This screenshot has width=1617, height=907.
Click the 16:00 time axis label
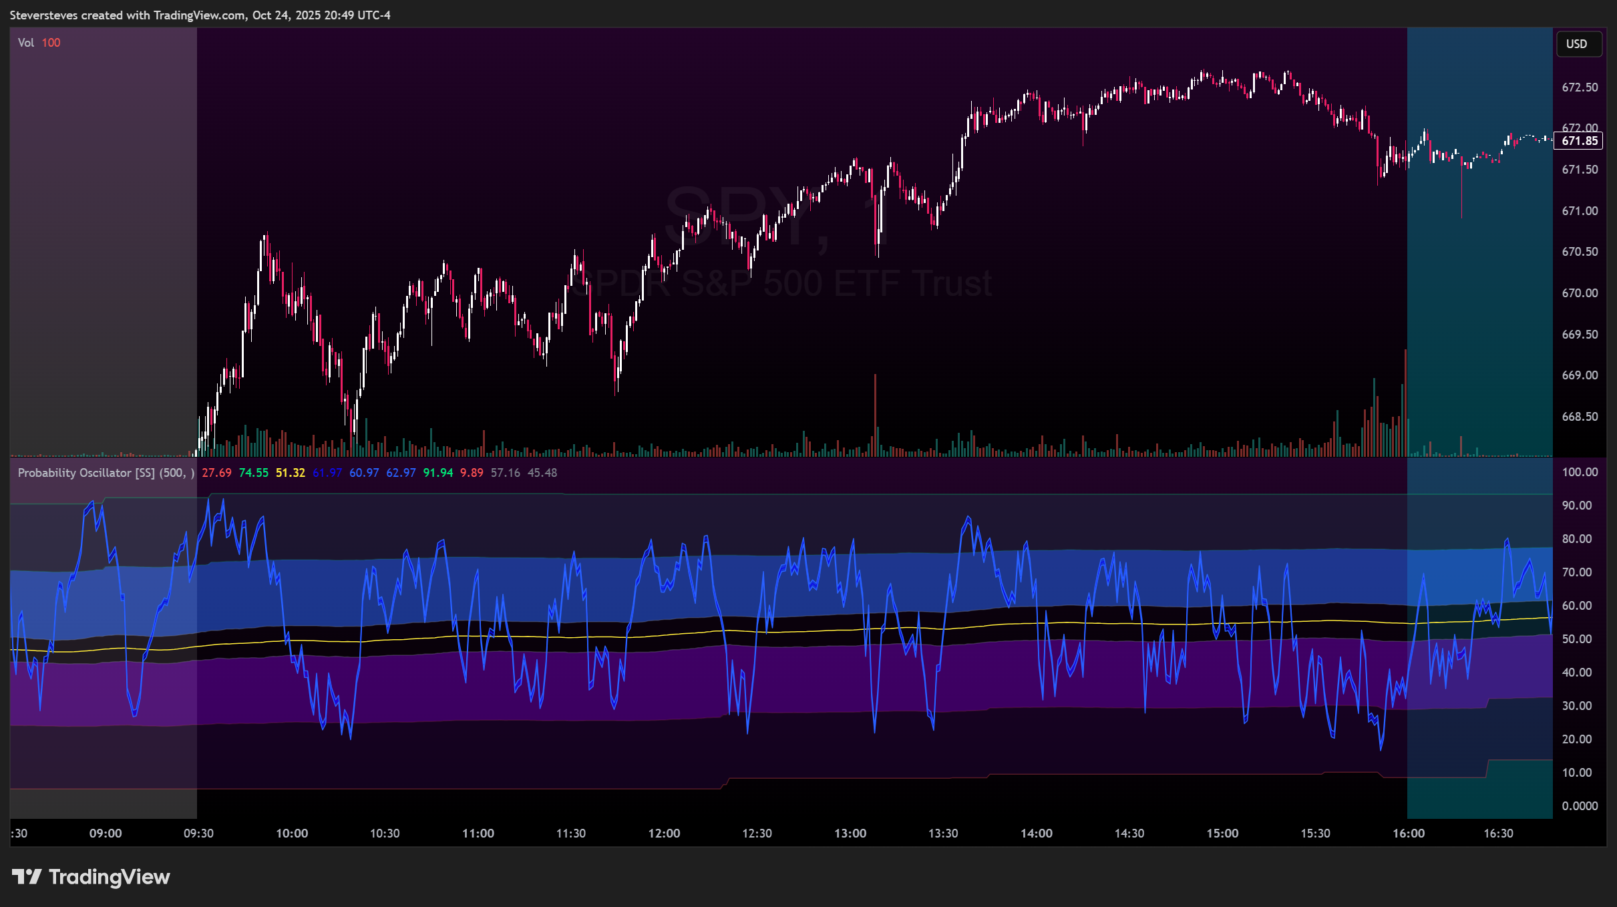coord(1409,834)
